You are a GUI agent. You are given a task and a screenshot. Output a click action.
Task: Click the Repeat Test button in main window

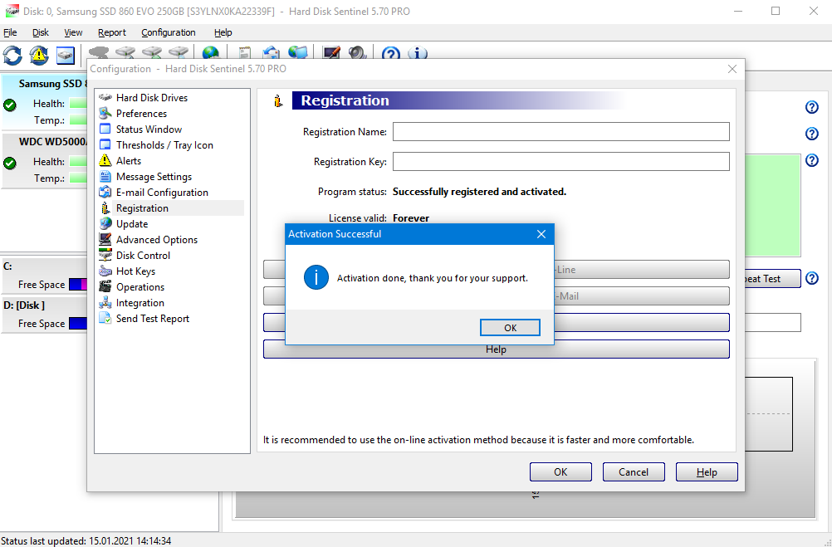pyautogui.click(x=772, y=279)
